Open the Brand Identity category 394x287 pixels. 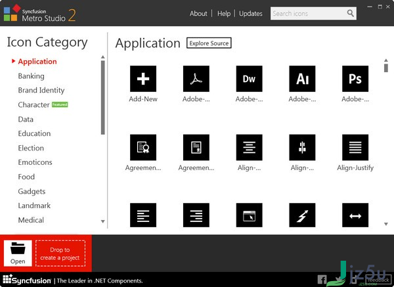click(x=41, y=90)
